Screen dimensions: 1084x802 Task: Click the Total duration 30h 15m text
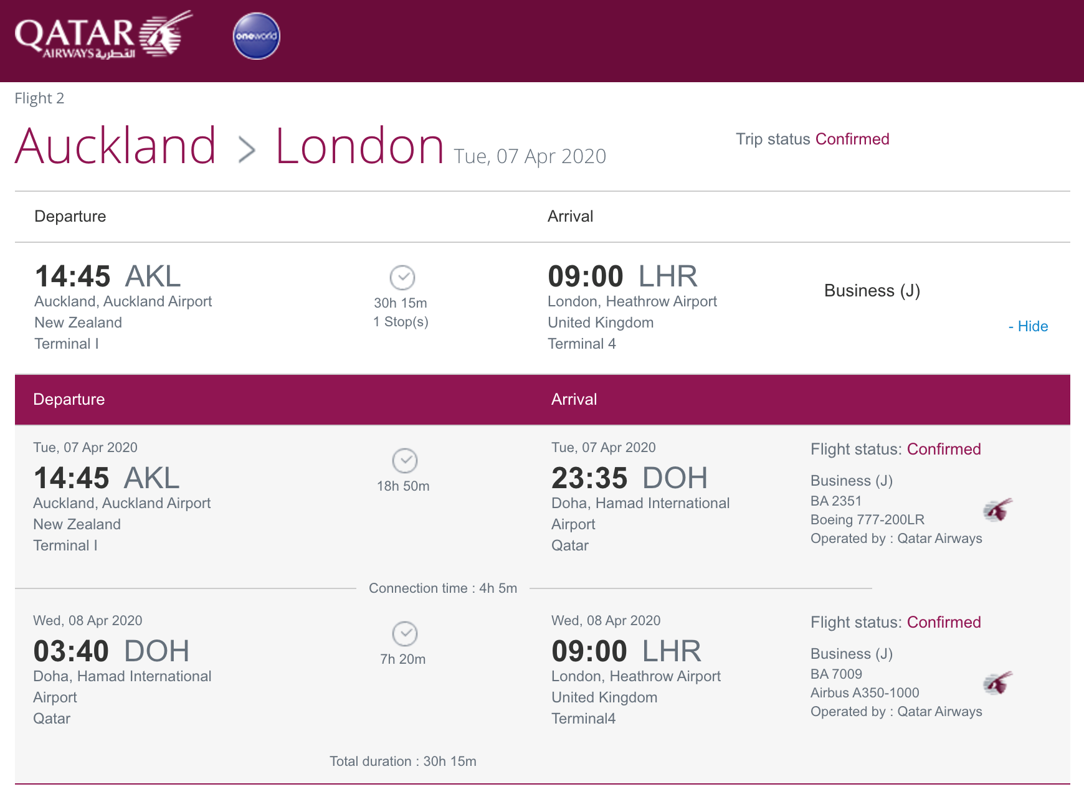pos(403,762)
